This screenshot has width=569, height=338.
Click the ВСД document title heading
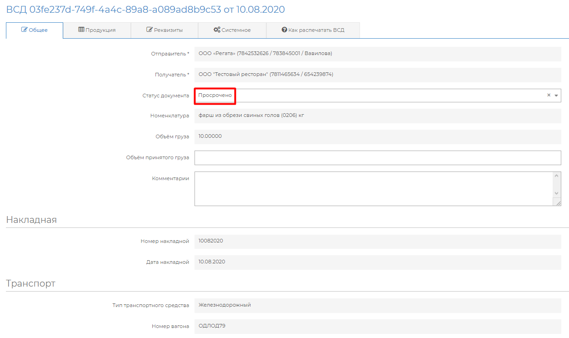[145, 10]
